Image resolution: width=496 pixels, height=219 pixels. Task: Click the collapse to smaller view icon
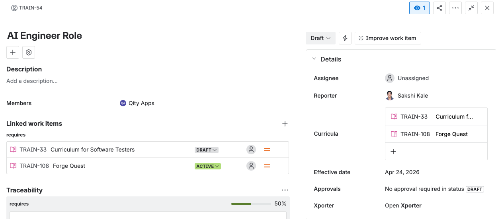pos(471,8)
